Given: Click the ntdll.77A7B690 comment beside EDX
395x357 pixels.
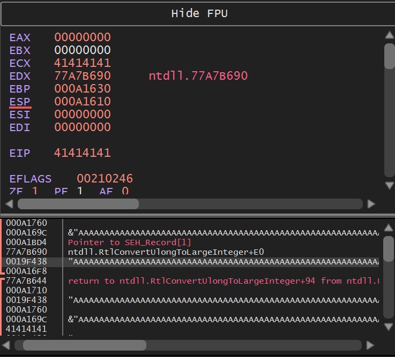Looking at the screenshot, I should 198,76.
